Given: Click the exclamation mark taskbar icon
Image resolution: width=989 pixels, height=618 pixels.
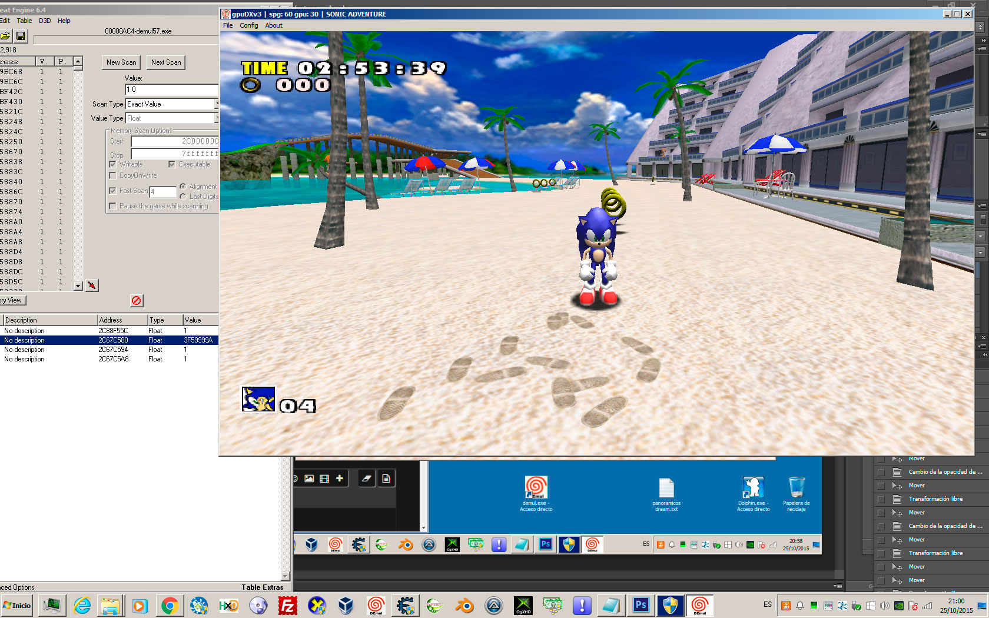Looking at the screenshot, I should point(582,605).
